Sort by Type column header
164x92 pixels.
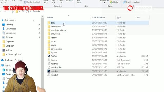[x=118, y=18]
